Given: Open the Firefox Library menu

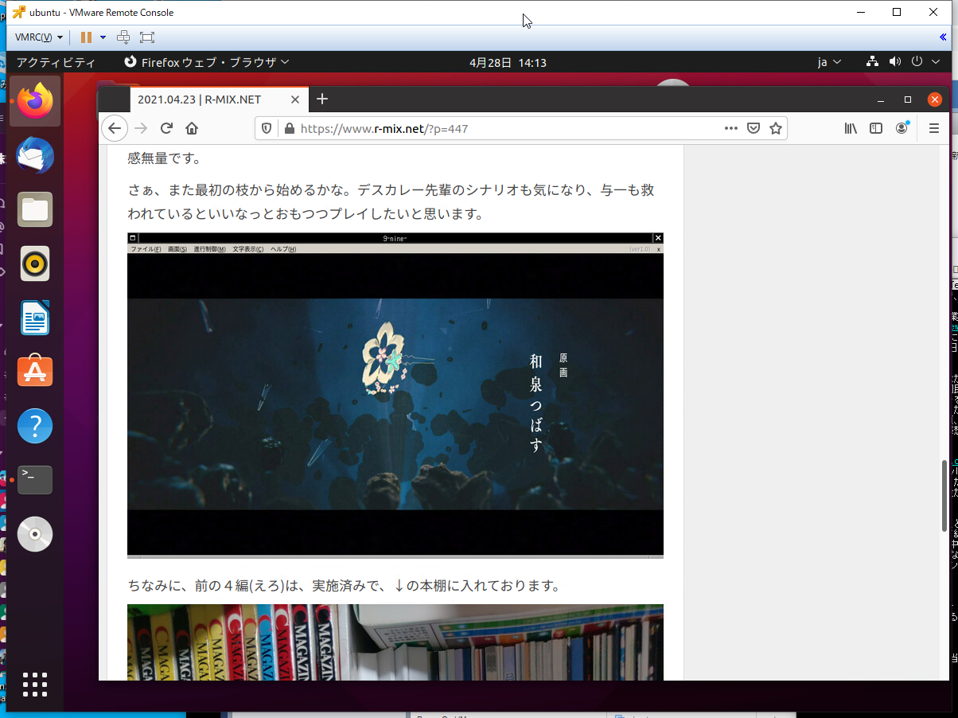Looking at the screenshot, I should (x=851, y=128).
